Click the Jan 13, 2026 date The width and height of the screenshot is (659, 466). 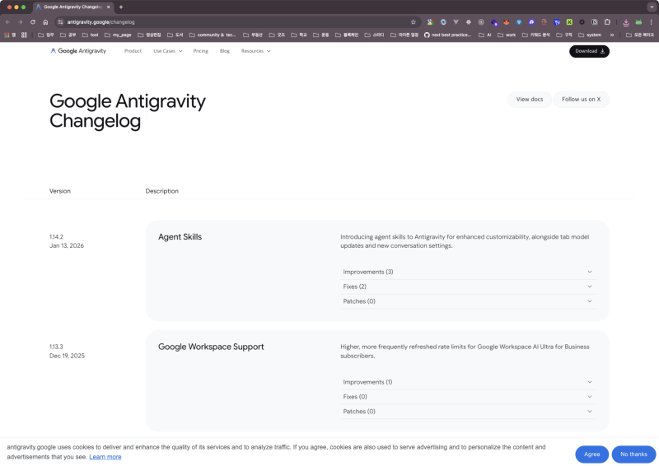pyautogui.click(x=67, y=246)
